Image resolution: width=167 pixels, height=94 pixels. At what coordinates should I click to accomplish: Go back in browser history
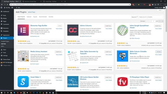pos(2,5)
